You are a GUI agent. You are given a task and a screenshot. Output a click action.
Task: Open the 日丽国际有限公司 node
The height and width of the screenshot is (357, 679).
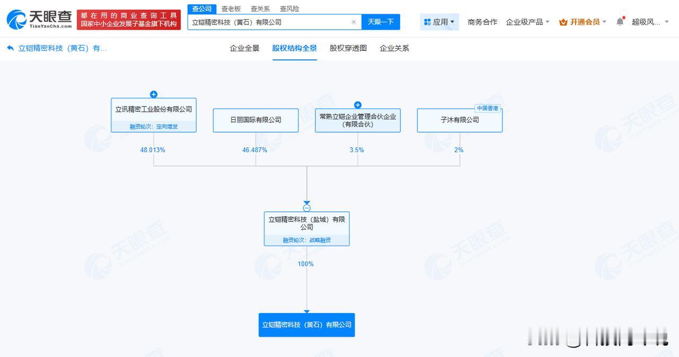coord(256,120)
